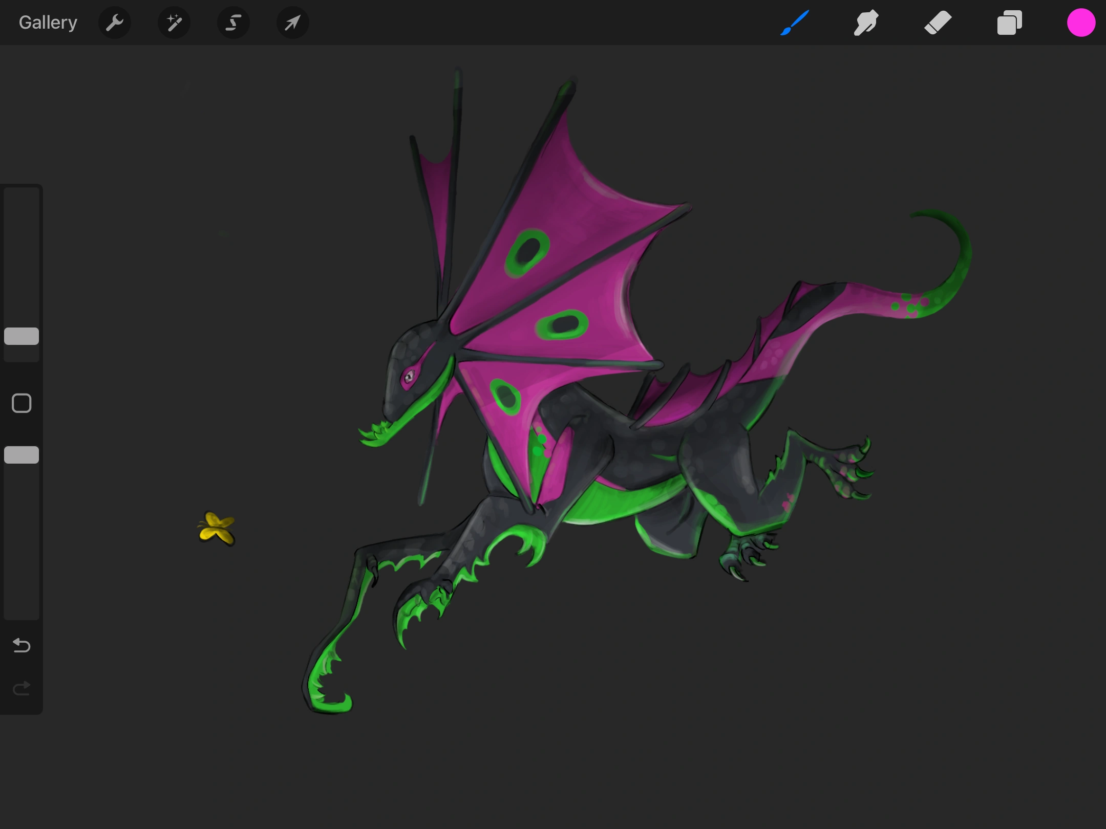Tap the eraser icon to open eraser brush library
The width and height of the screenshot is (1106, 829).
point(938,23)
